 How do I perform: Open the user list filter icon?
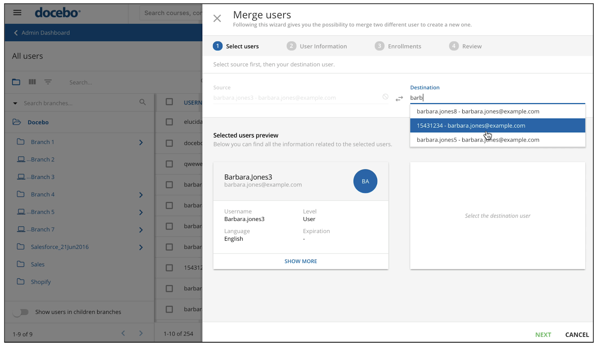coord(48,82)
